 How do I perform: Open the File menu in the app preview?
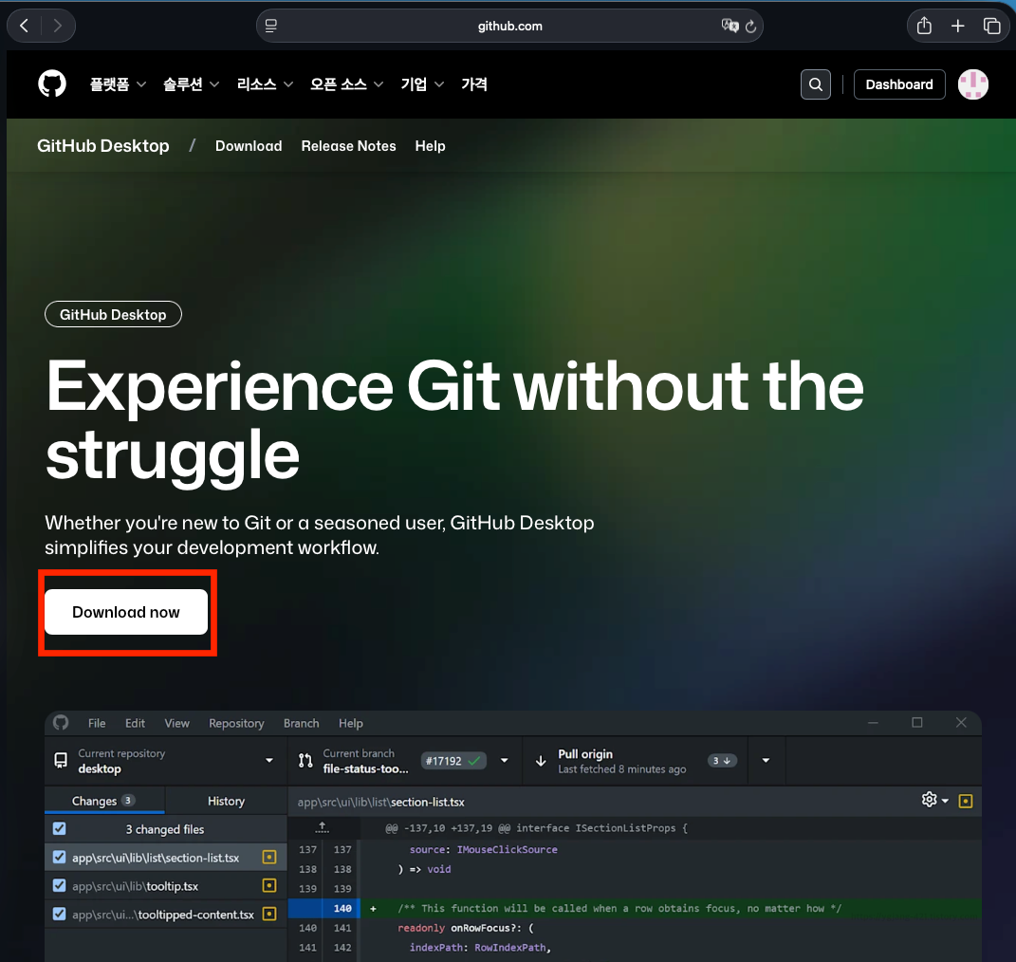point(97,723)
